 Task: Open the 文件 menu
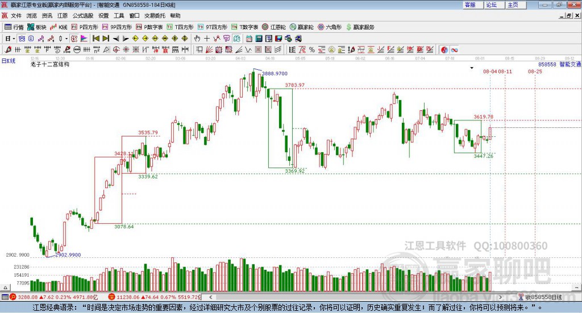16,15
